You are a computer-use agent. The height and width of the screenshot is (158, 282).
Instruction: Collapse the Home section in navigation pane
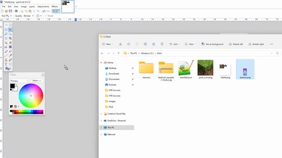tap(101, 63)
